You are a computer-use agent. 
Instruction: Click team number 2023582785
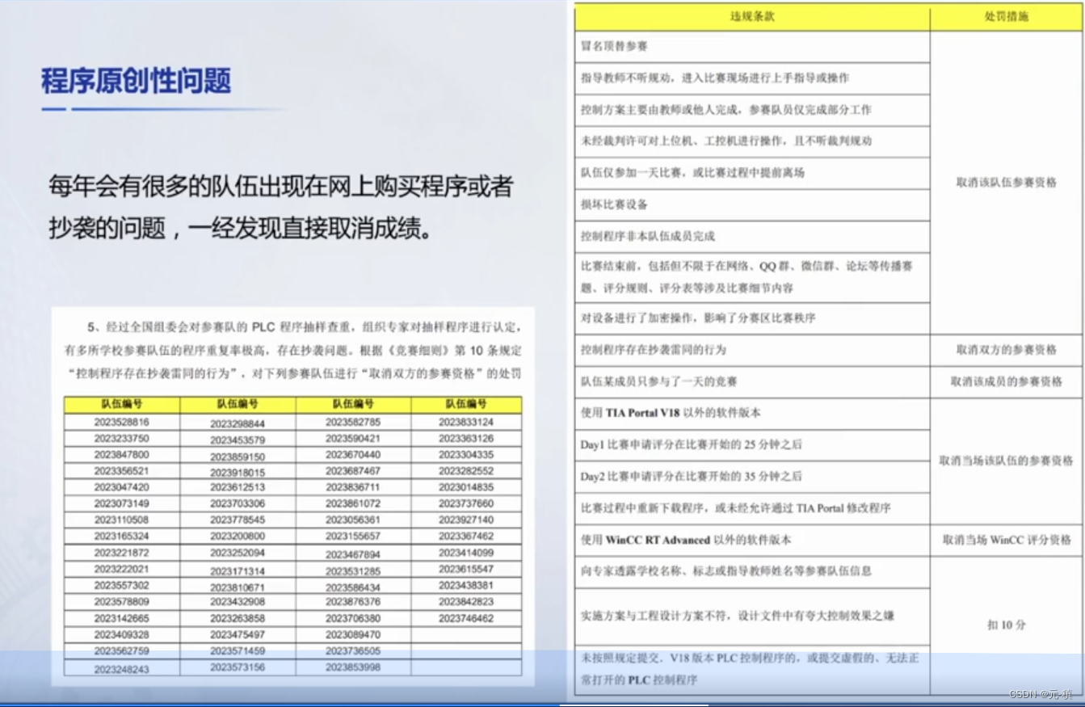pyautogui.click(x=353, y=422)
